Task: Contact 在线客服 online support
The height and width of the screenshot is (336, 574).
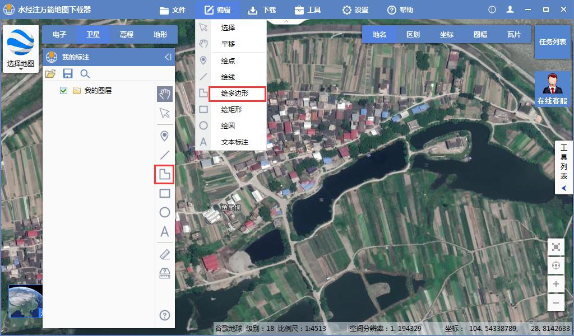Action: (552, 90)
